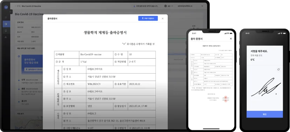Click the battery icon on the white phone status bar

(x=231, y=34)
